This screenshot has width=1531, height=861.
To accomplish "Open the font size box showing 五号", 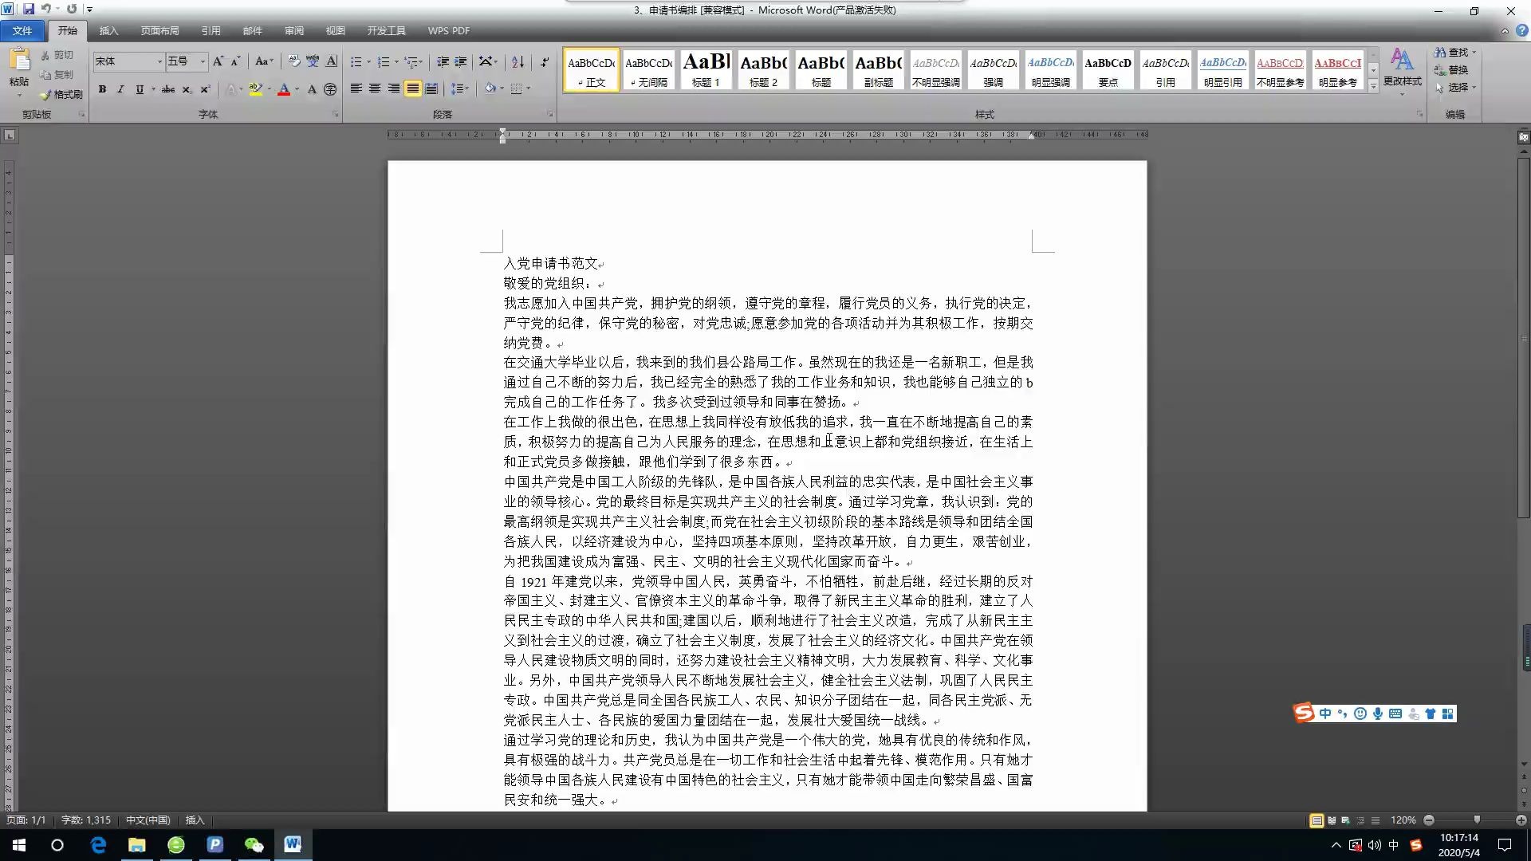I will coord(187,61).
